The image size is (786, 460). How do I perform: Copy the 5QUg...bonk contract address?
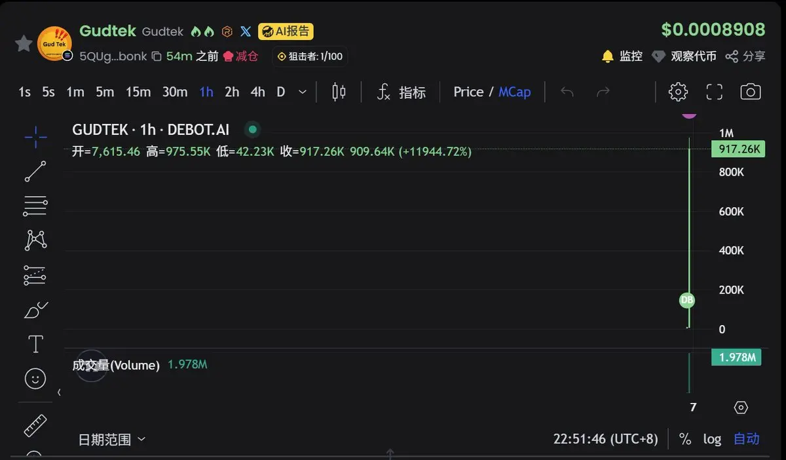(x=157, y=56)
